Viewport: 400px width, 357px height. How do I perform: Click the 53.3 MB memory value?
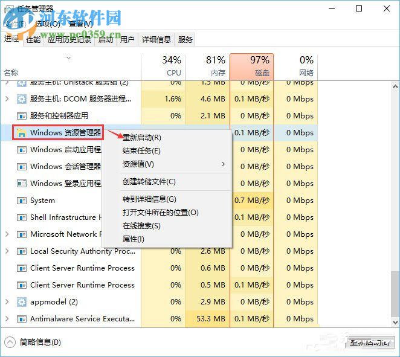pyautogui.click(x=211, y=319)
